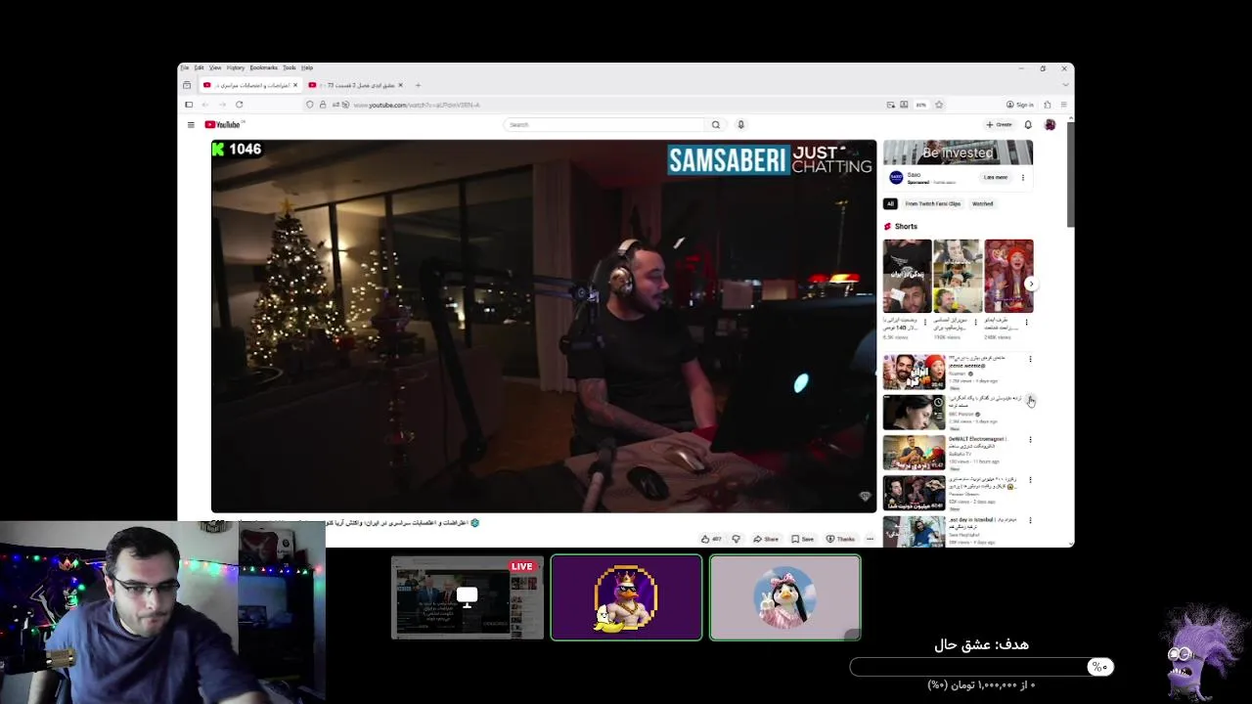This screenshot has width=1252, height=704.
Task: Like the video with thumbs up
Action: coord(711,539)
